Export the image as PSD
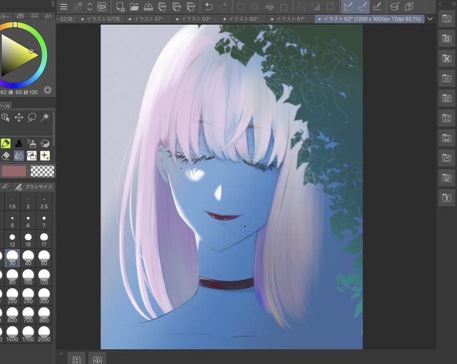457x364 pixels. point(191,7)
